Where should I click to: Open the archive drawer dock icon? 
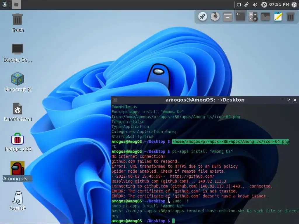click(228, 17)
